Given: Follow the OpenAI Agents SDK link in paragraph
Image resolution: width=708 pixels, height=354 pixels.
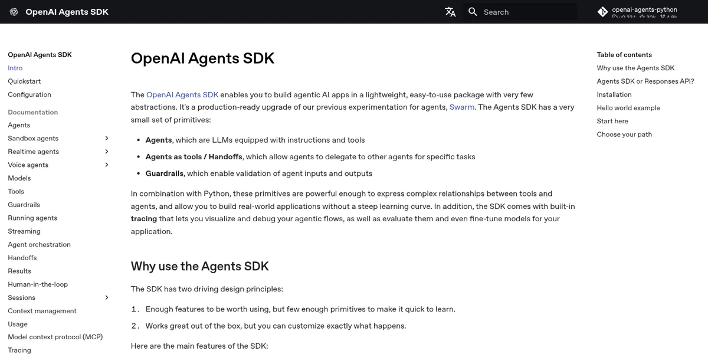Looking at the screenshot, I should point(182,94).
